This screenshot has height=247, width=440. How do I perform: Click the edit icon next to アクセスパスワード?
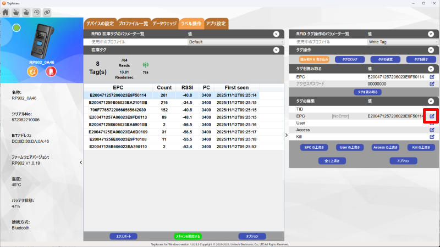[x=432, y=84]
